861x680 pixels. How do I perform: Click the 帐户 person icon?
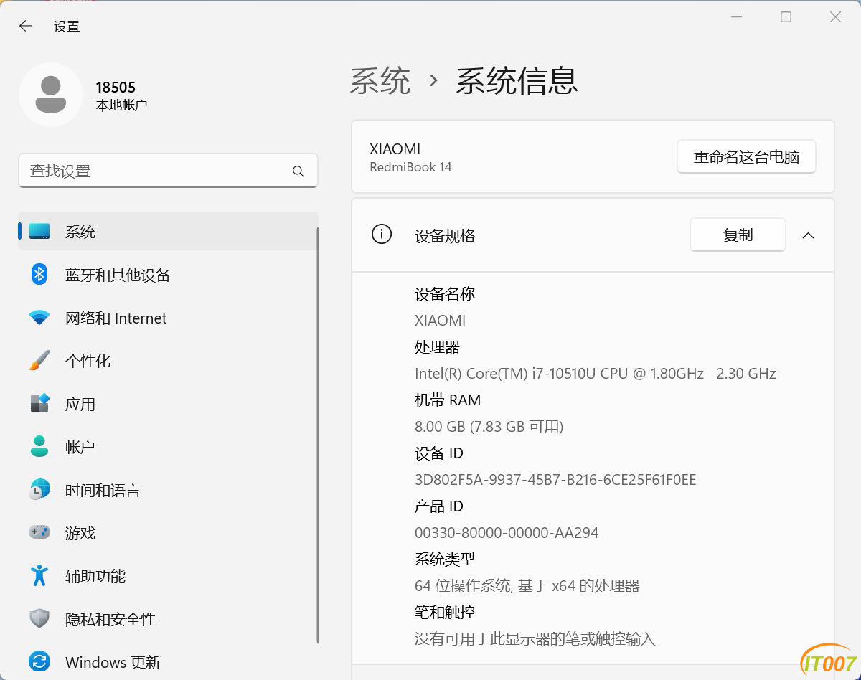[39, 446]
